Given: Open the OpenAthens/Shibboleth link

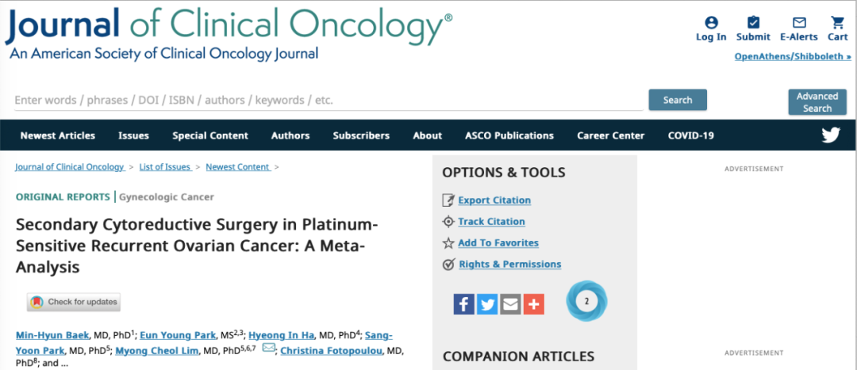Looking at the screenshot, I should [793, 56].
